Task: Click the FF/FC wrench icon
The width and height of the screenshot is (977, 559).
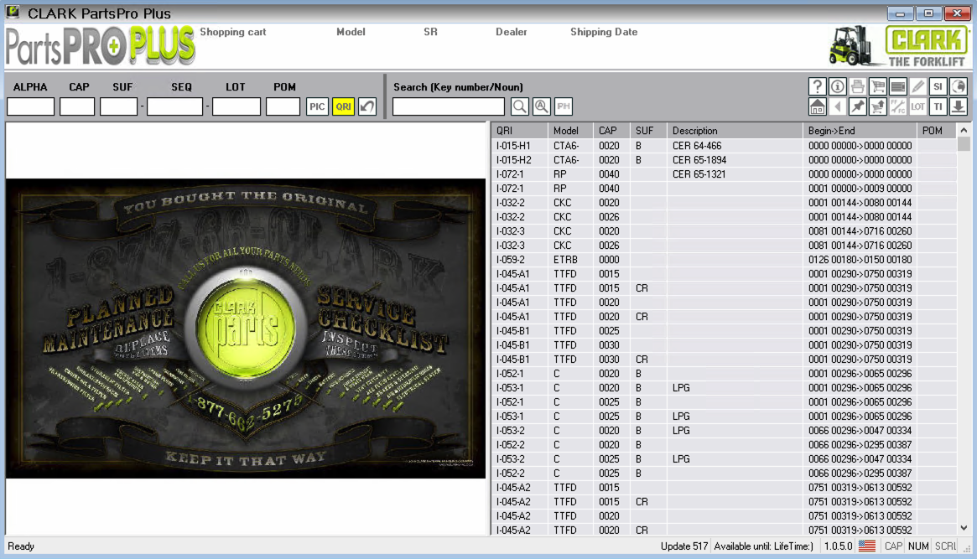Action: [x=898, y=106]
